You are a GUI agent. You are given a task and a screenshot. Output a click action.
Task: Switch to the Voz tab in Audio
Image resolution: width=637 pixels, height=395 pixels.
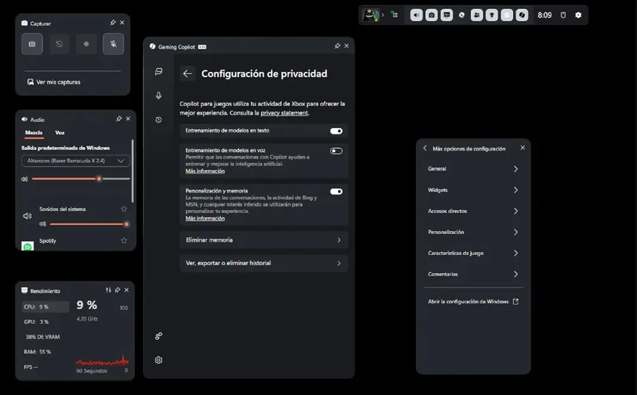click(60, 132)
